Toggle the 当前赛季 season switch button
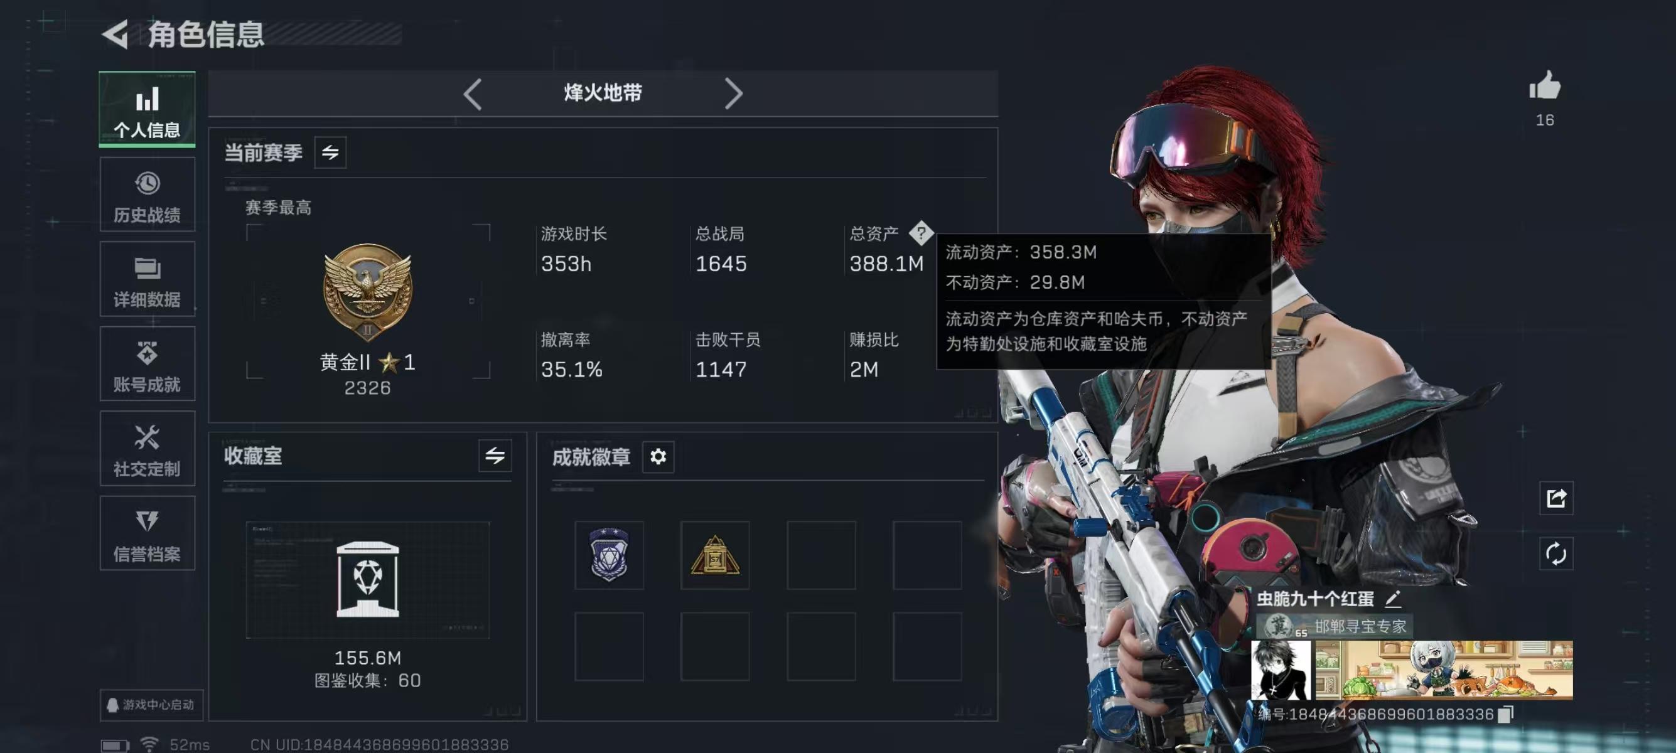This screenshot has height=753, width=1676. coord(330,153)
